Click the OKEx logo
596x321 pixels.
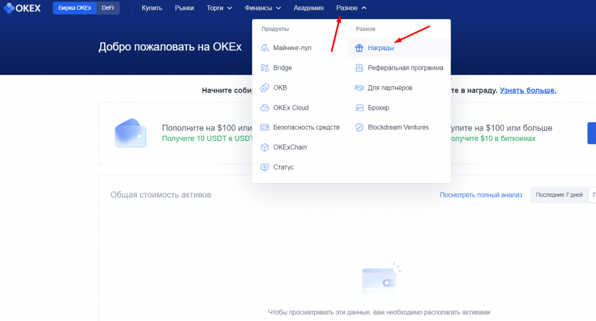[22, 8]
